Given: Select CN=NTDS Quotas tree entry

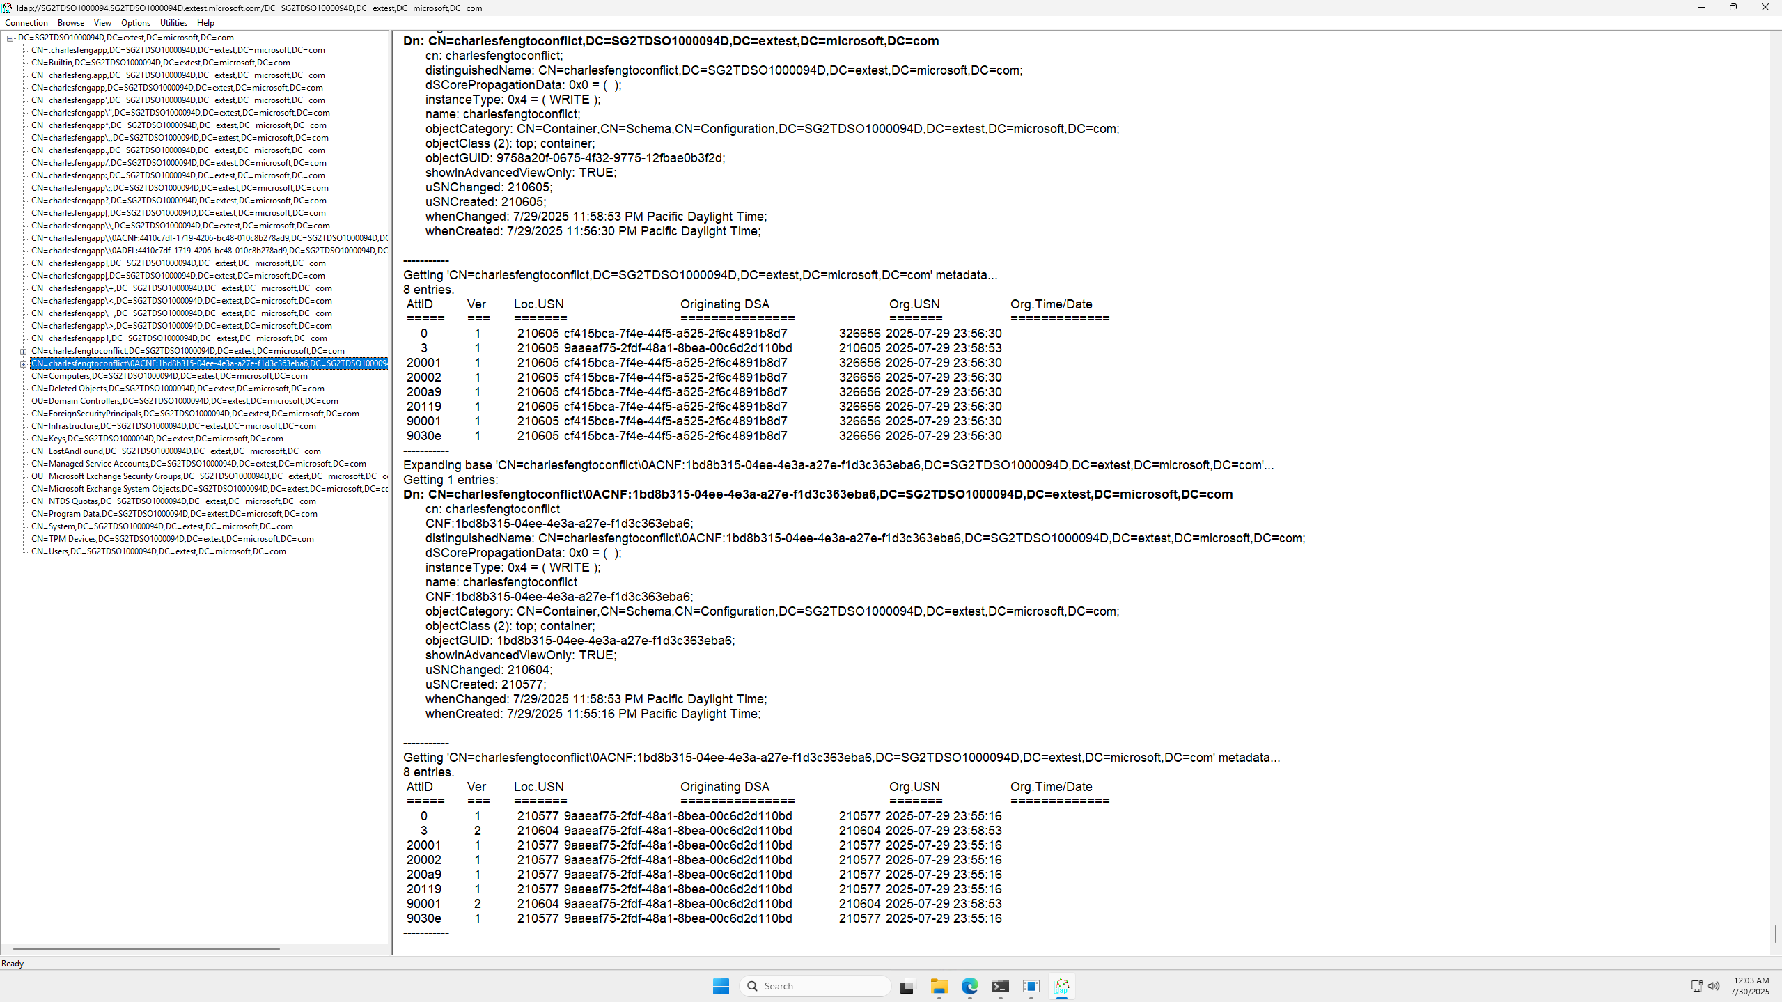Looking at the screenshot, I should (x=173, y=501).
